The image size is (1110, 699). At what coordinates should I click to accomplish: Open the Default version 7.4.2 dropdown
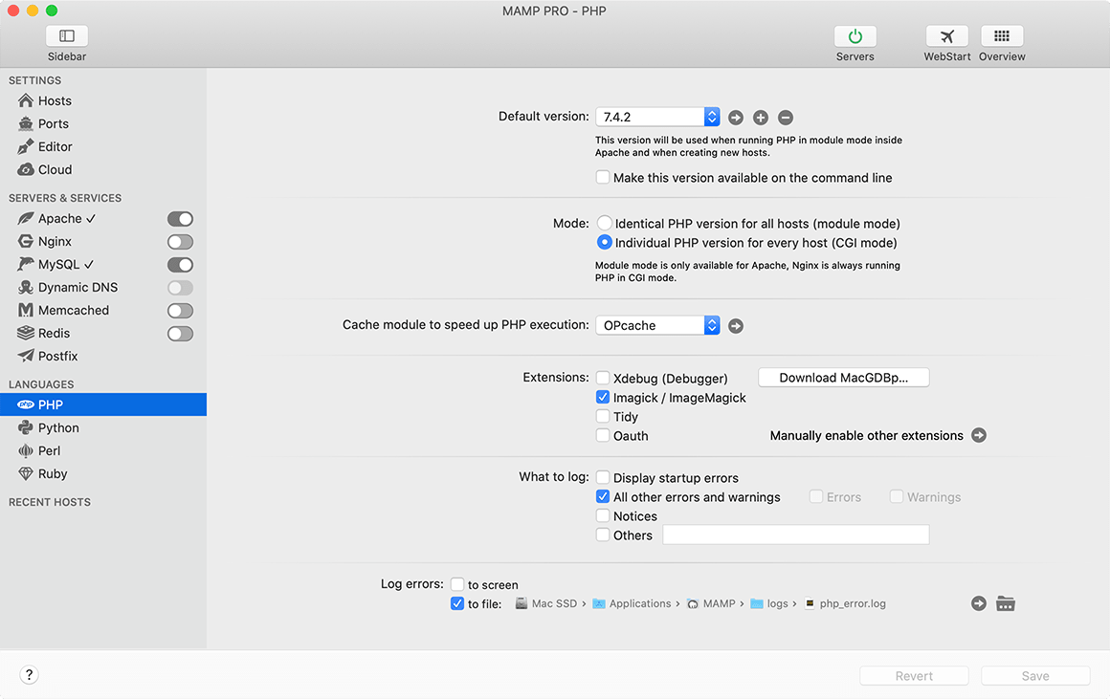tap(657, 117)
